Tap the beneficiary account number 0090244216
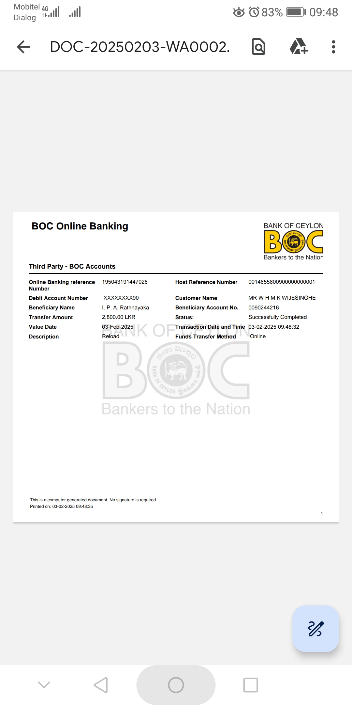 click(263, 307)
